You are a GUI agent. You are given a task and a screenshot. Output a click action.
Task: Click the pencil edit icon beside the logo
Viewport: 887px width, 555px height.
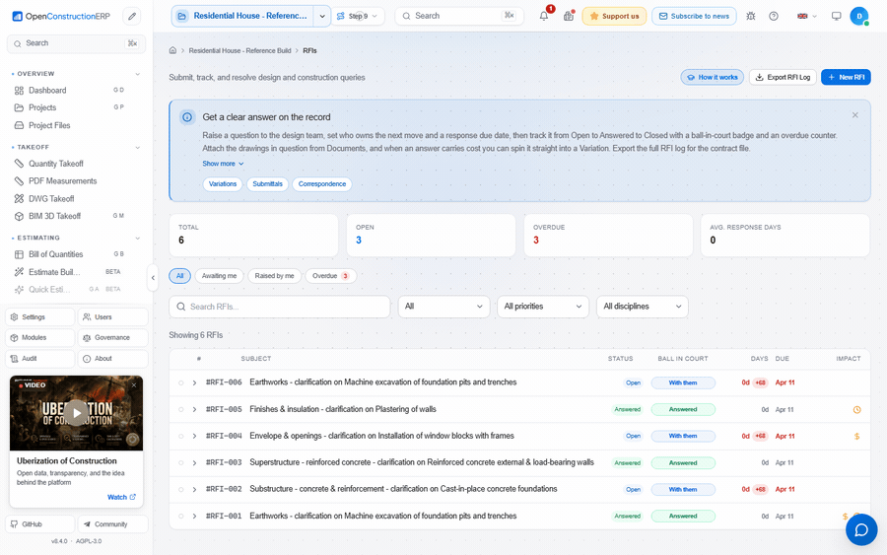coord(132,16)
